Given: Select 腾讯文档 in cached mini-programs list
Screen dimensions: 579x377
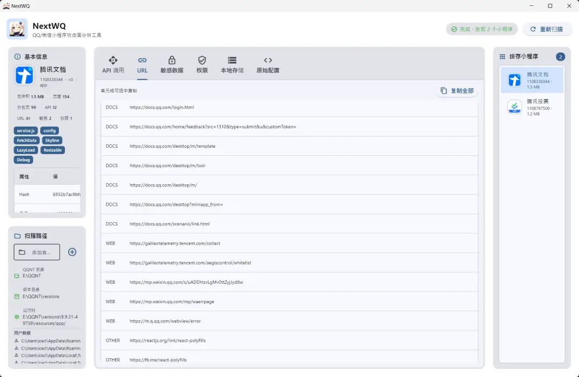Looking at the screenshot, I should point(532,80).
